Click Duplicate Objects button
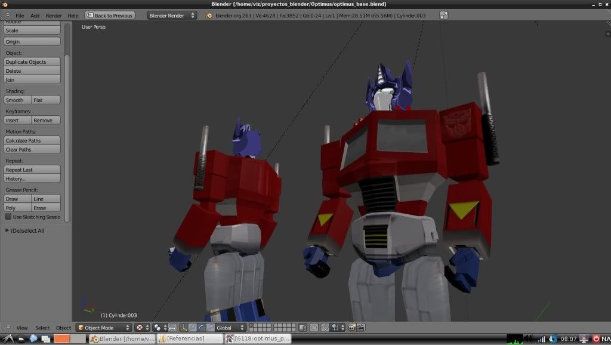This screenshot has height=345, width=611. click(32, 61)
